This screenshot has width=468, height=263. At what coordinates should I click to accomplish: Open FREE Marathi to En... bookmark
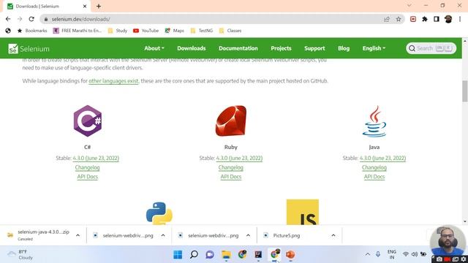coord(77,31)
